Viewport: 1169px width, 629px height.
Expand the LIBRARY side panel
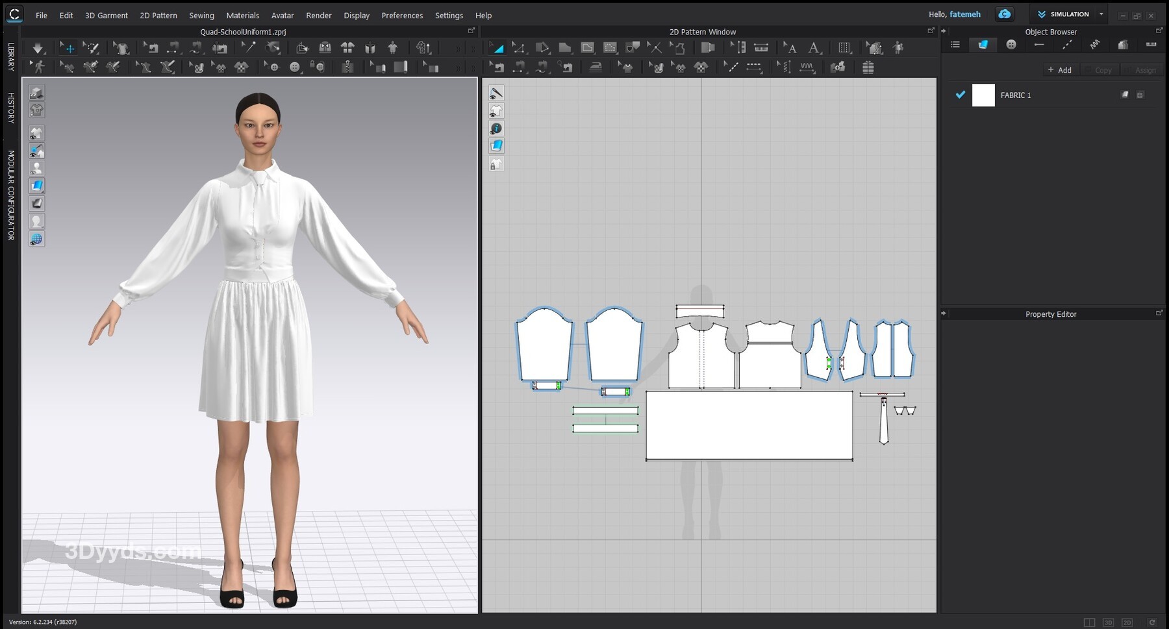(x=11, y=56)
